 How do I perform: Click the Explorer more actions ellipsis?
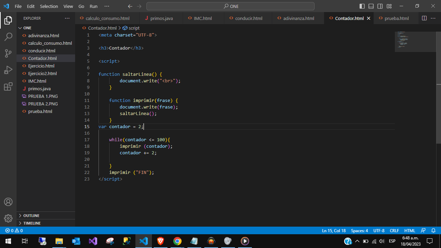click(67, 18)
